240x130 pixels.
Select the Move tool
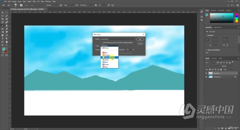[x=2, y=12]
